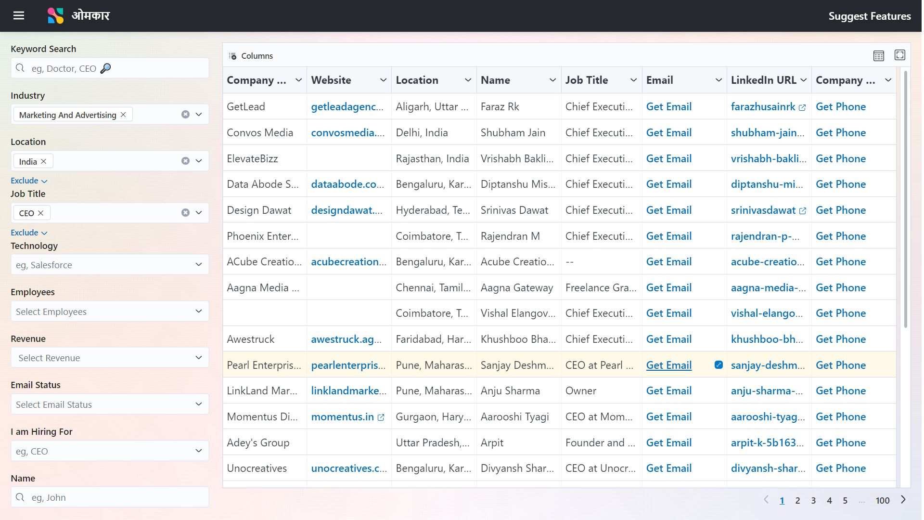Go to previous page arrow

pyautogui.click(x=766, y=500)
